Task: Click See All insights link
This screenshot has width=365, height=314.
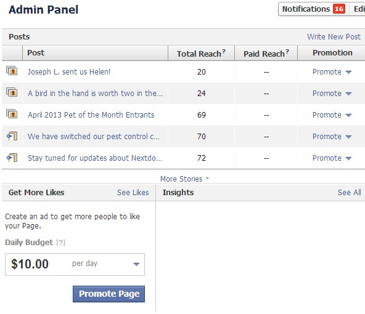Action: pos(350,193)
